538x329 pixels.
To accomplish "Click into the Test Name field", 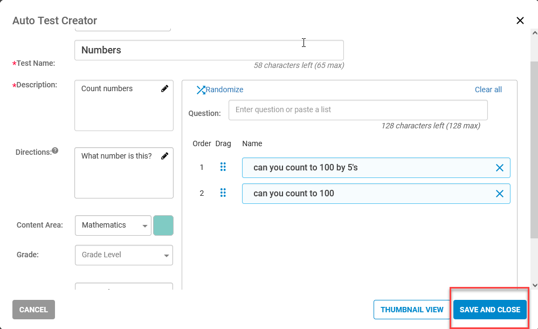I will click(209, 50).
